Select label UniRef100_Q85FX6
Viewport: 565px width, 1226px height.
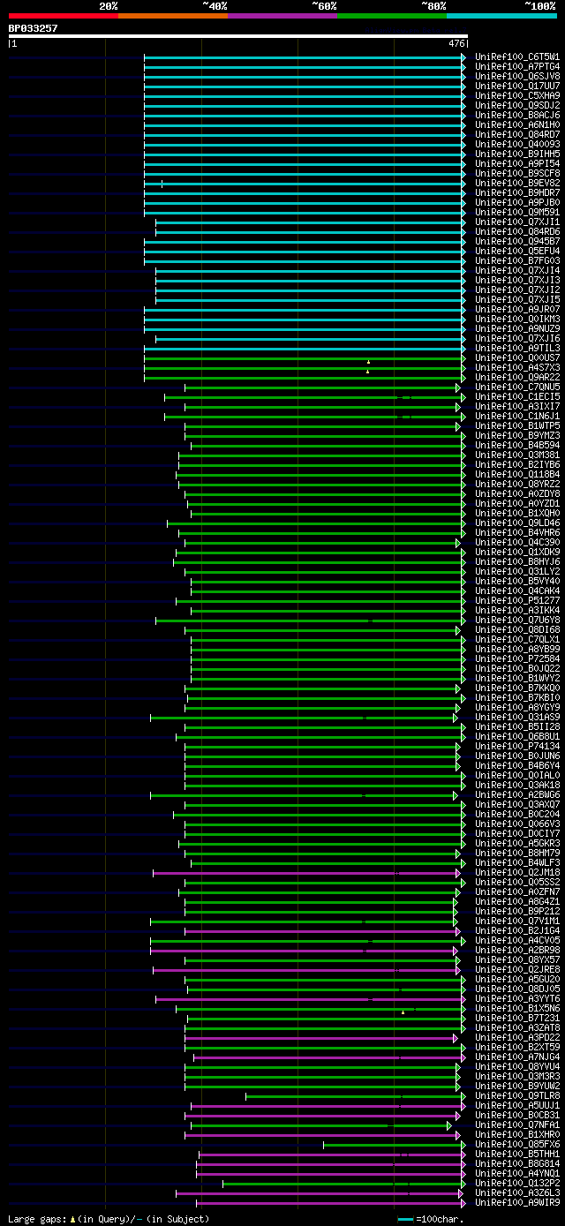pos(517,1144)
